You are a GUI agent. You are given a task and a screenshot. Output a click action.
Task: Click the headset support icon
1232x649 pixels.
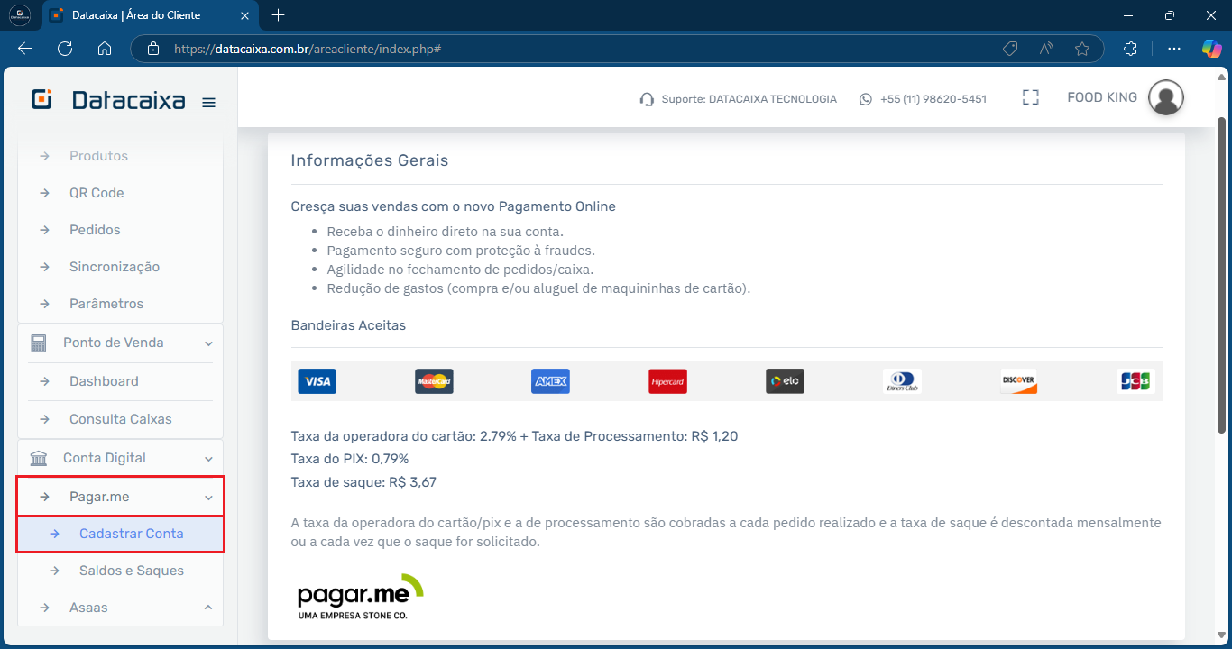646,99
